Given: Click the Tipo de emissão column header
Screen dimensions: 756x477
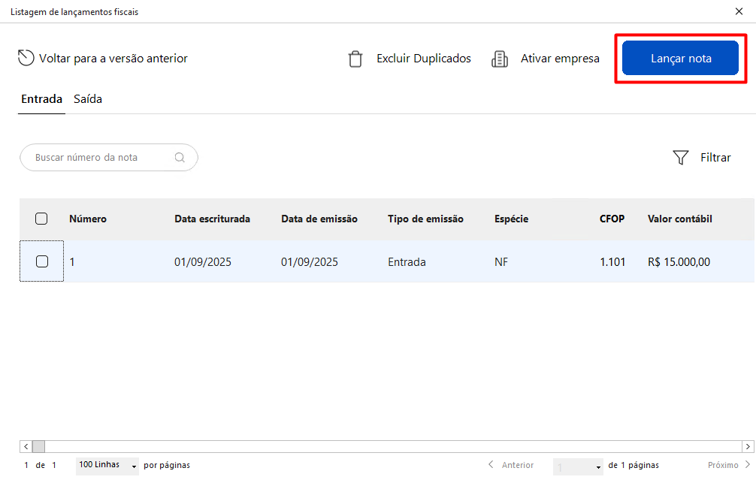Looking at the screenshot, I should (x=425, y=219).
